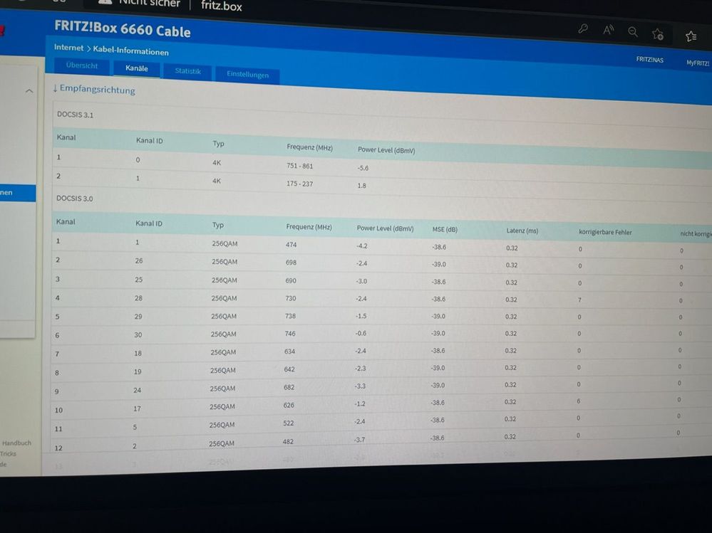Click the frequency 642 cell
The width and height of the screenshot is (712, 533).
[x=289, y=369]
